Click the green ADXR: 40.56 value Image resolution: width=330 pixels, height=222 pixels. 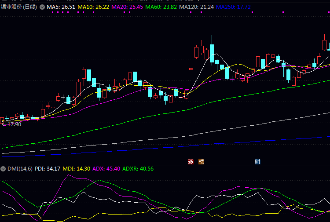[138, 169]
